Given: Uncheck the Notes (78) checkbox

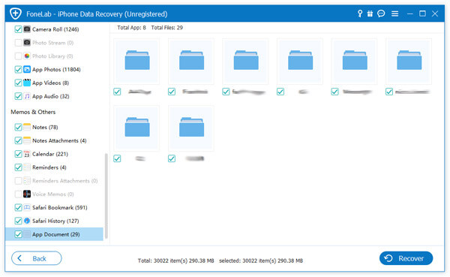Looking at the screenshot, I should 18,127.
